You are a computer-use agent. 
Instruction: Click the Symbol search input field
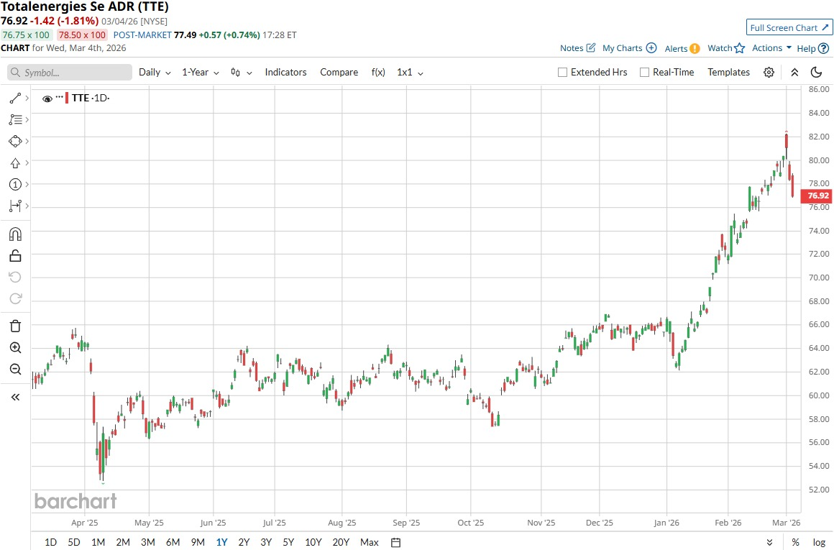70,72
